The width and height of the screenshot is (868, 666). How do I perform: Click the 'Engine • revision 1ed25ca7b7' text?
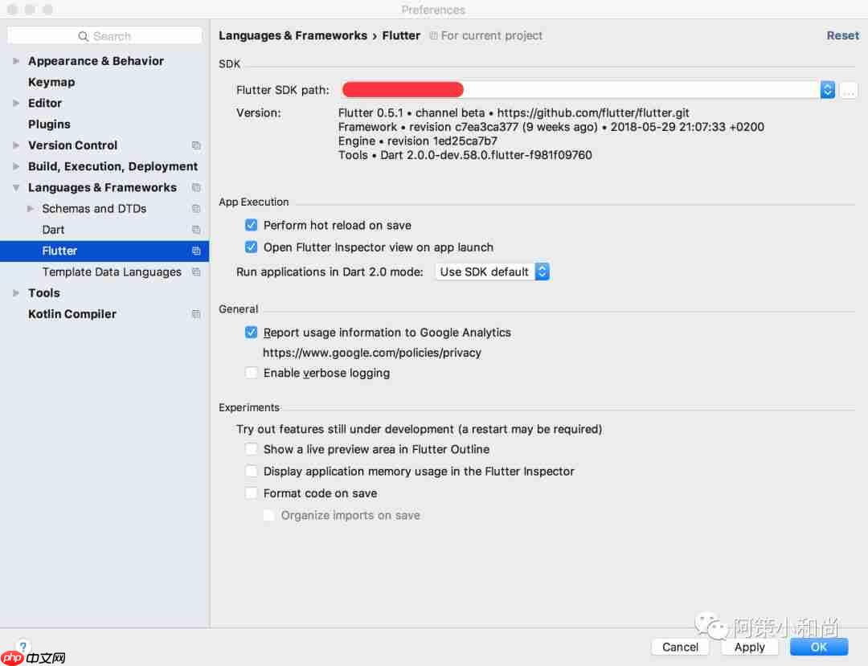point(418,141)
